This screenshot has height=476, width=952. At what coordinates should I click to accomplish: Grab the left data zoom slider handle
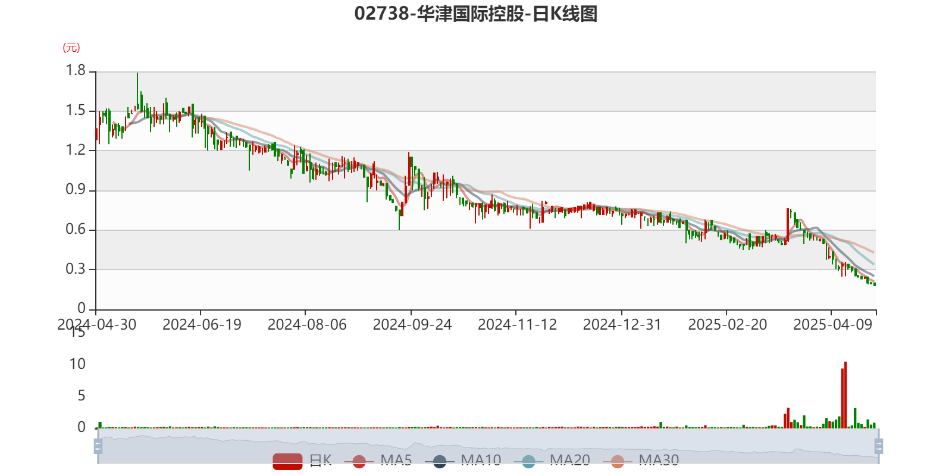click(98, 446)
